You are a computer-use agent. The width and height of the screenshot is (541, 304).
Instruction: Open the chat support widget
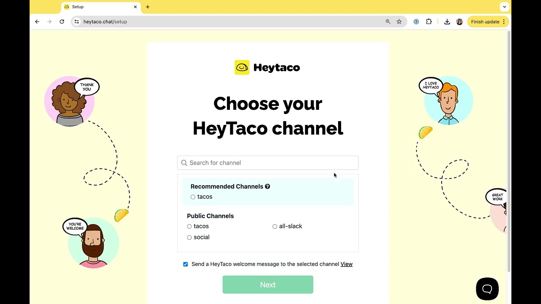point(487,289)
